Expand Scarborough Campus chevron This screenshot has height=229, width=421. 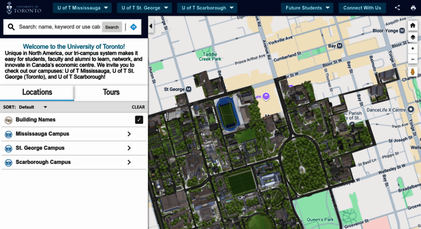coord(129,162)
